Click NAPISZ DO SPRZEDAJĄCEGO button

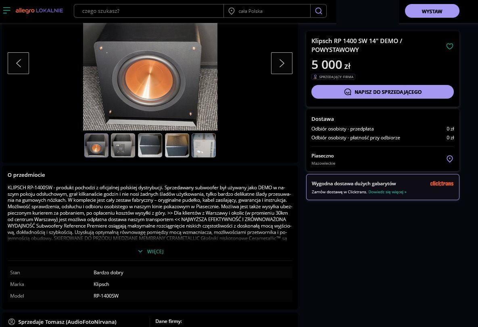click(x=382, y=92)
